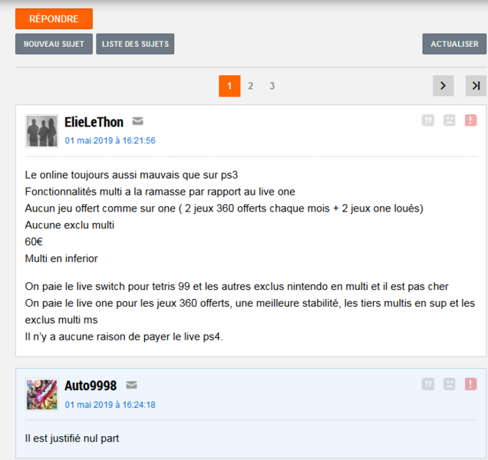Send a private message to ElieLeThon

pos(137,120)
